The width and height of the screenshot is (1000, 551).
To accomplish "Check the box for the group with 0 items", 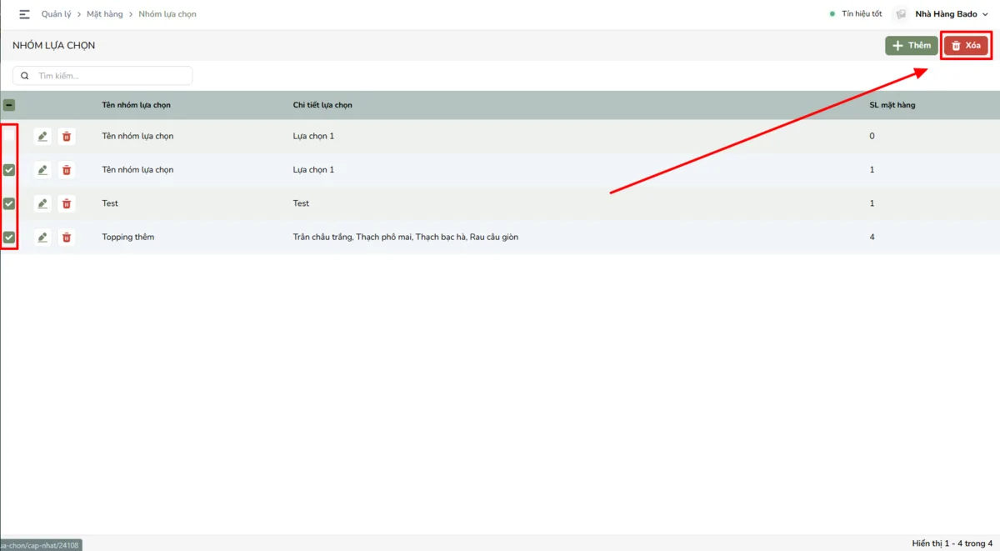I will [9, 136].
